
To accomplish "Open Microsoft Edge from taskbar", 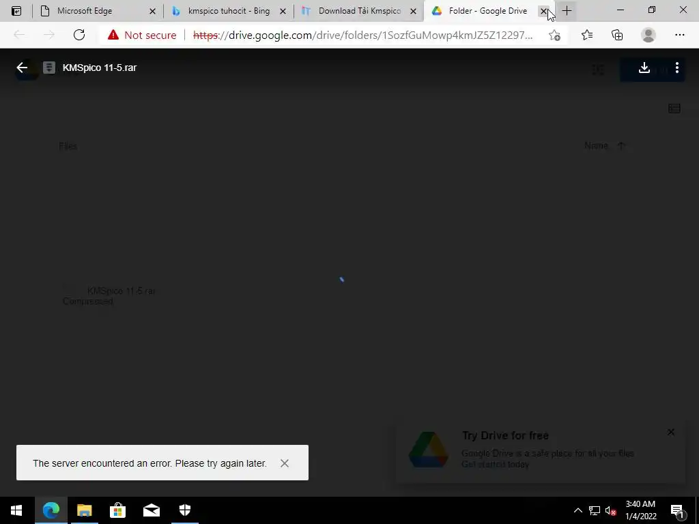I will tap(51, 510).
